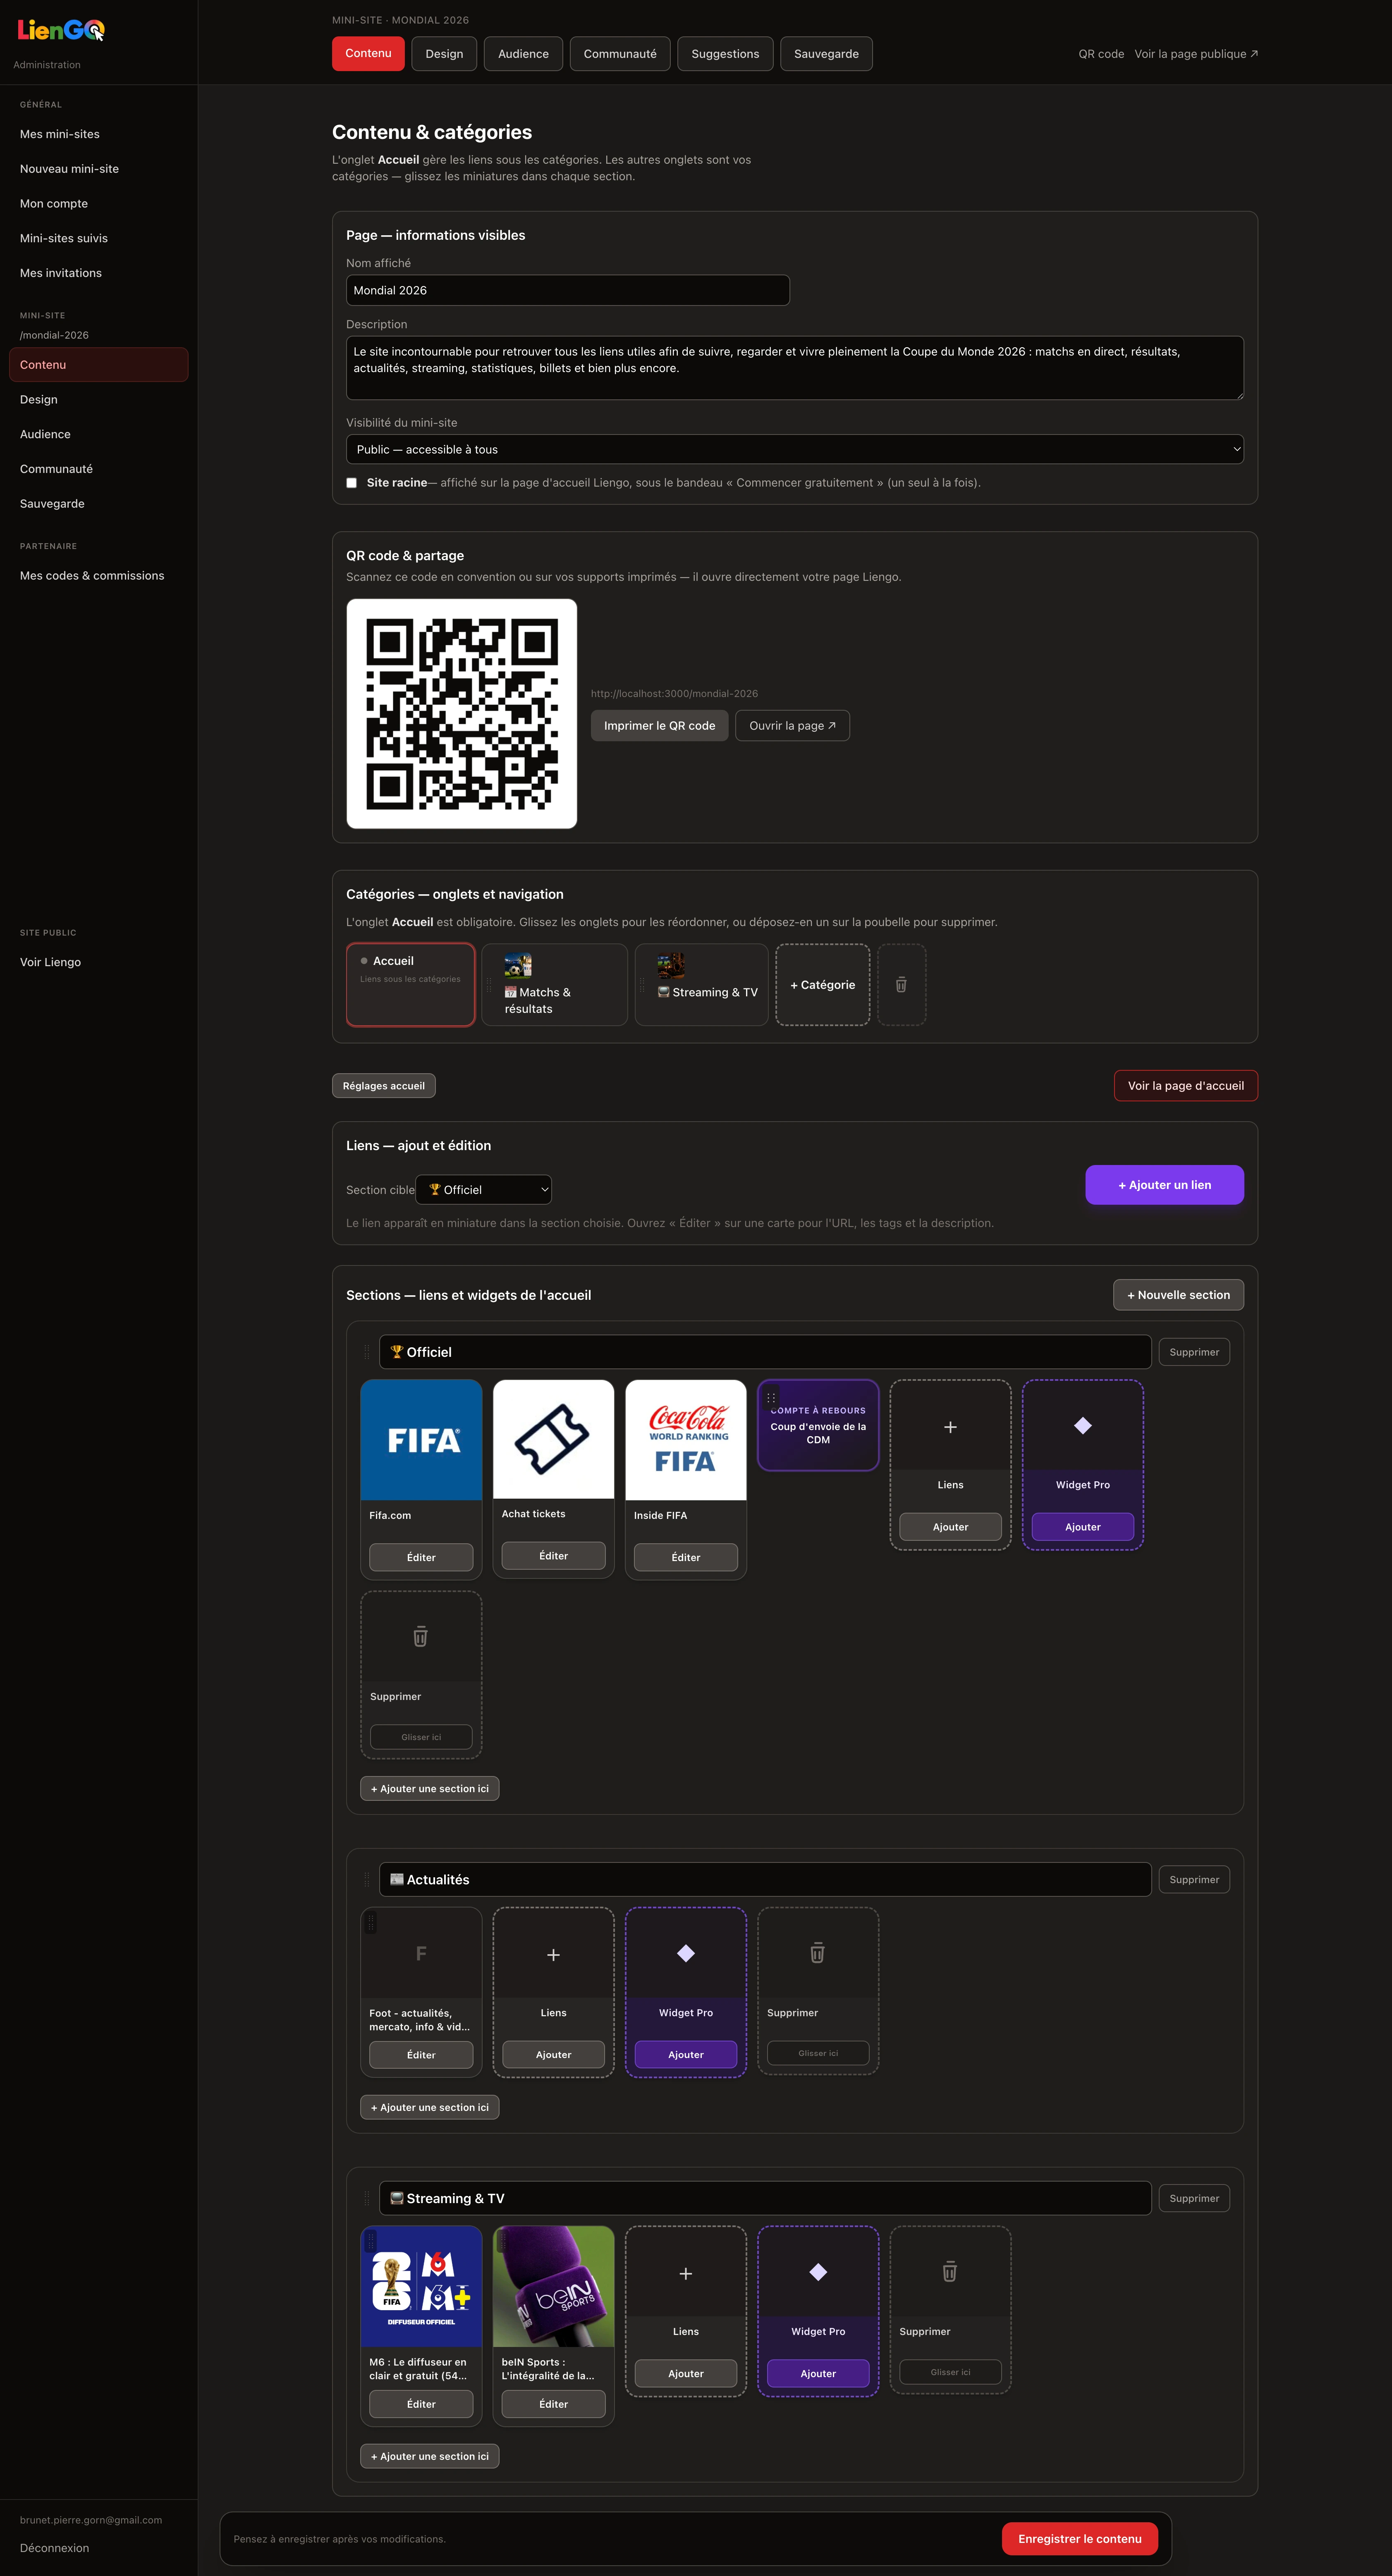Click Éditer under beIN Sports card

pos(553,2404)
